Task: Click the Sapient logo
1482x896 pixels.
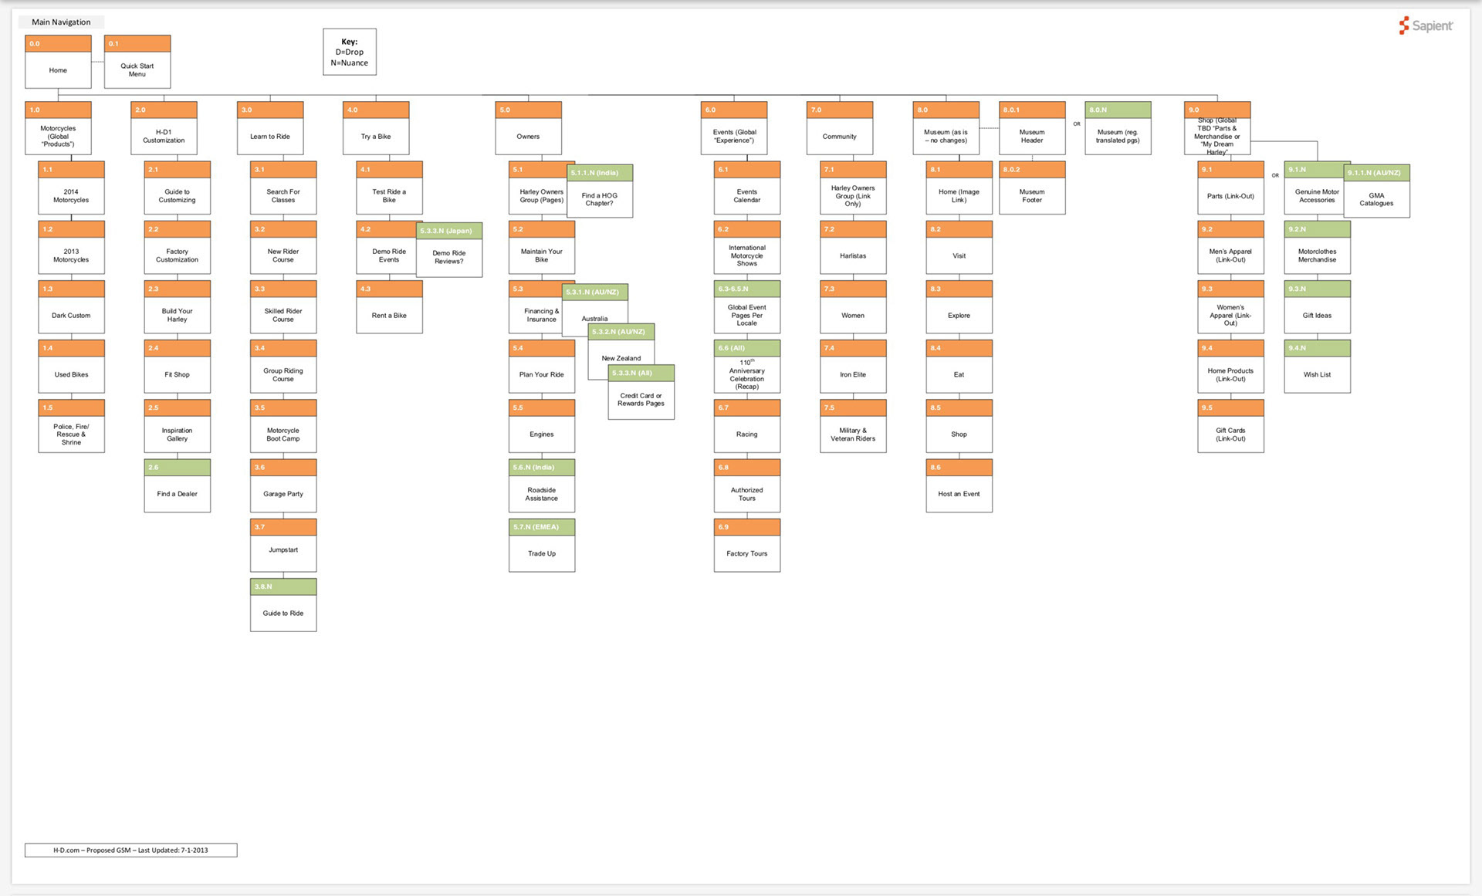Action: (1426, 25)
